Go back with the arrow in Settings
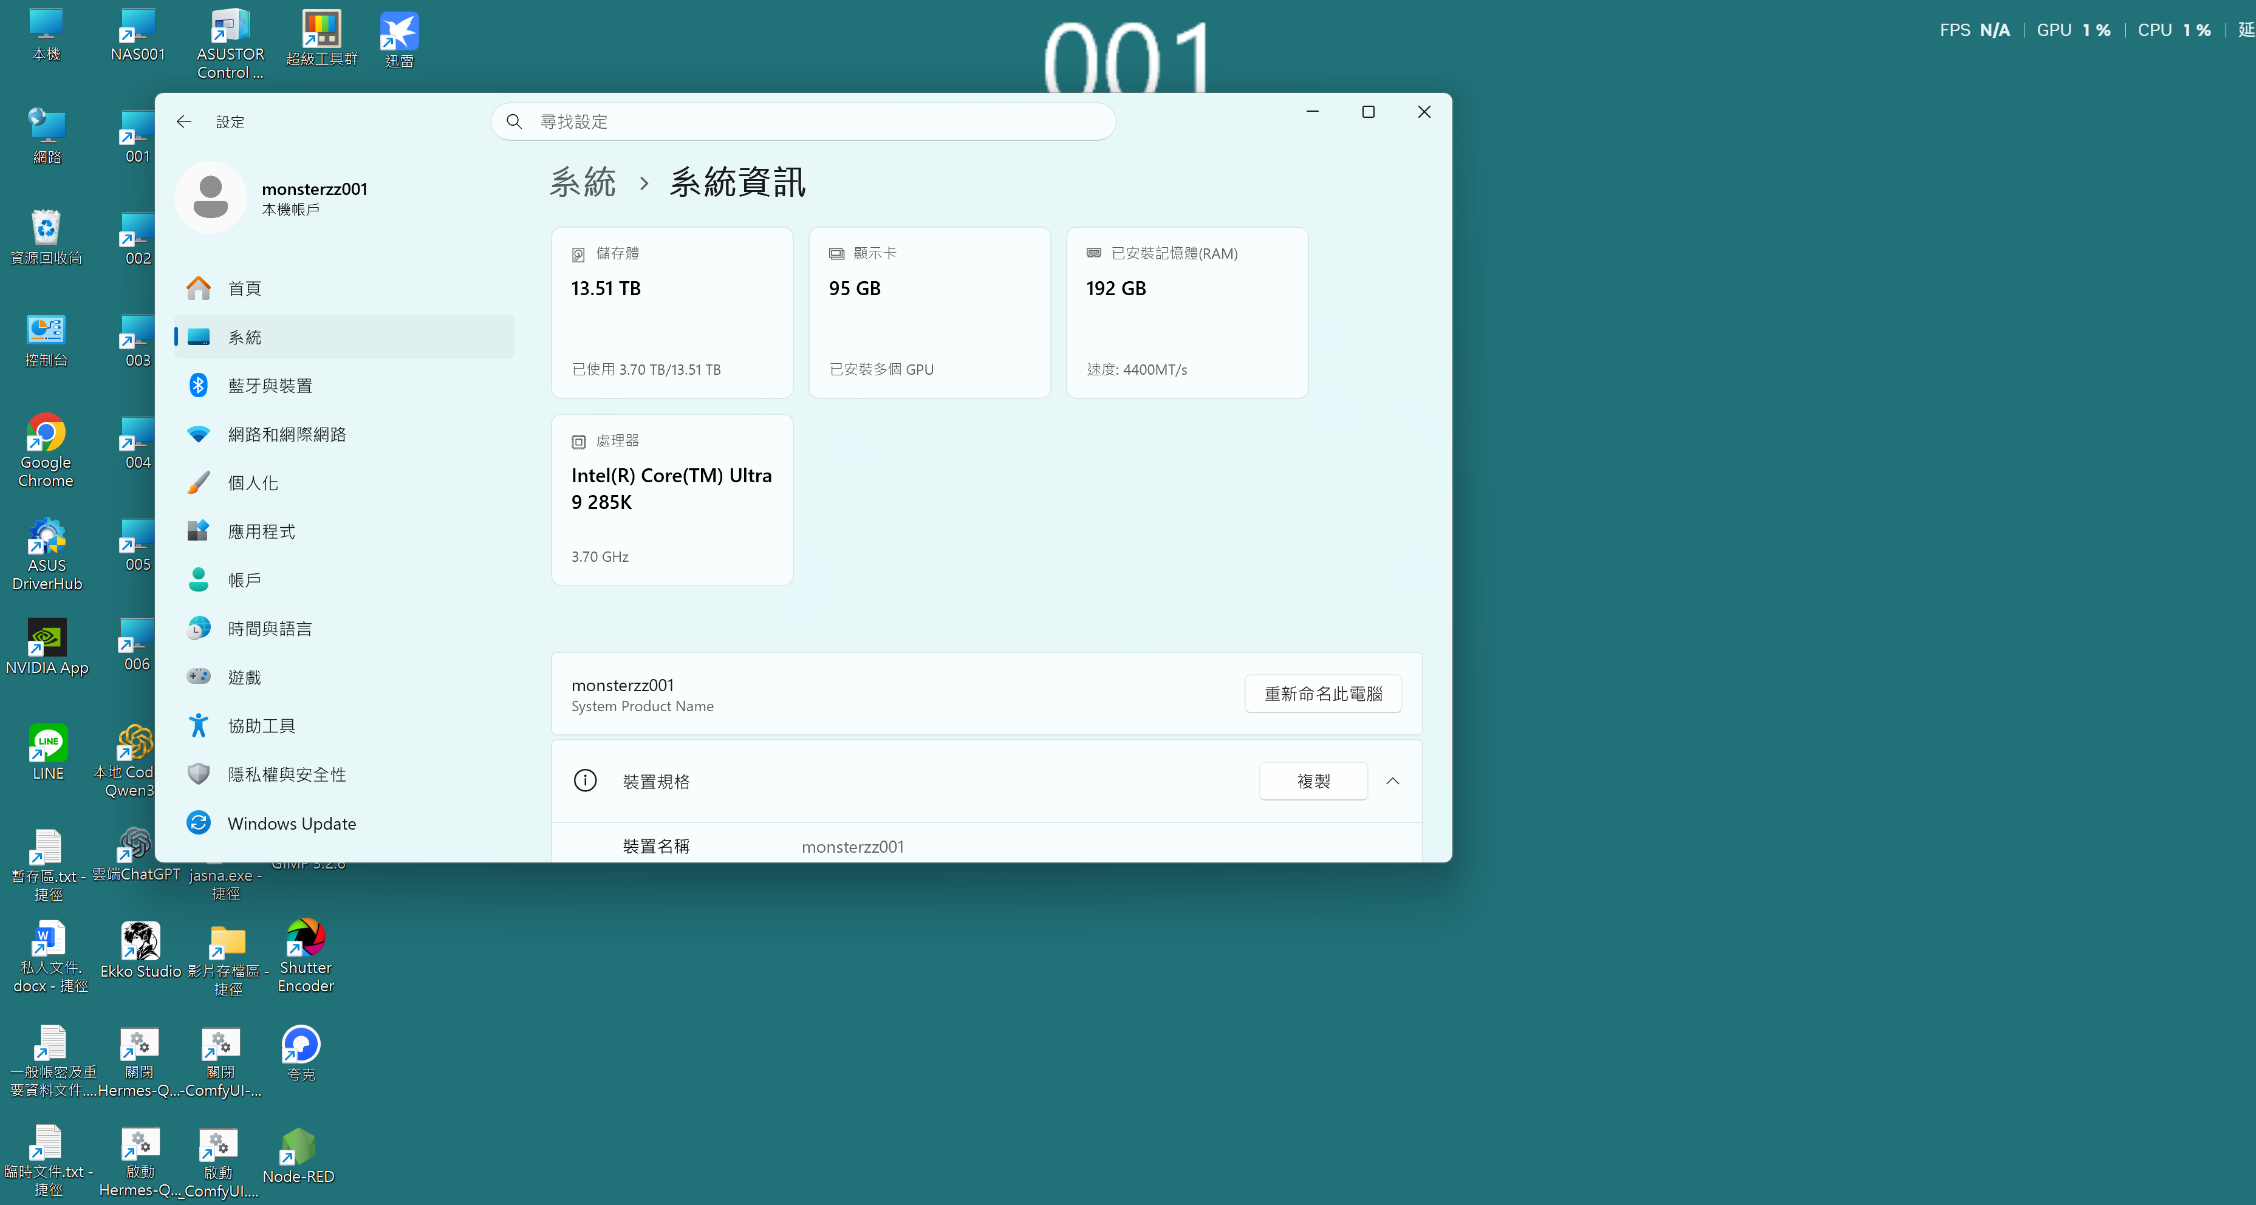This screenshot has height=1205, width=2256. [x=184, y=121]
